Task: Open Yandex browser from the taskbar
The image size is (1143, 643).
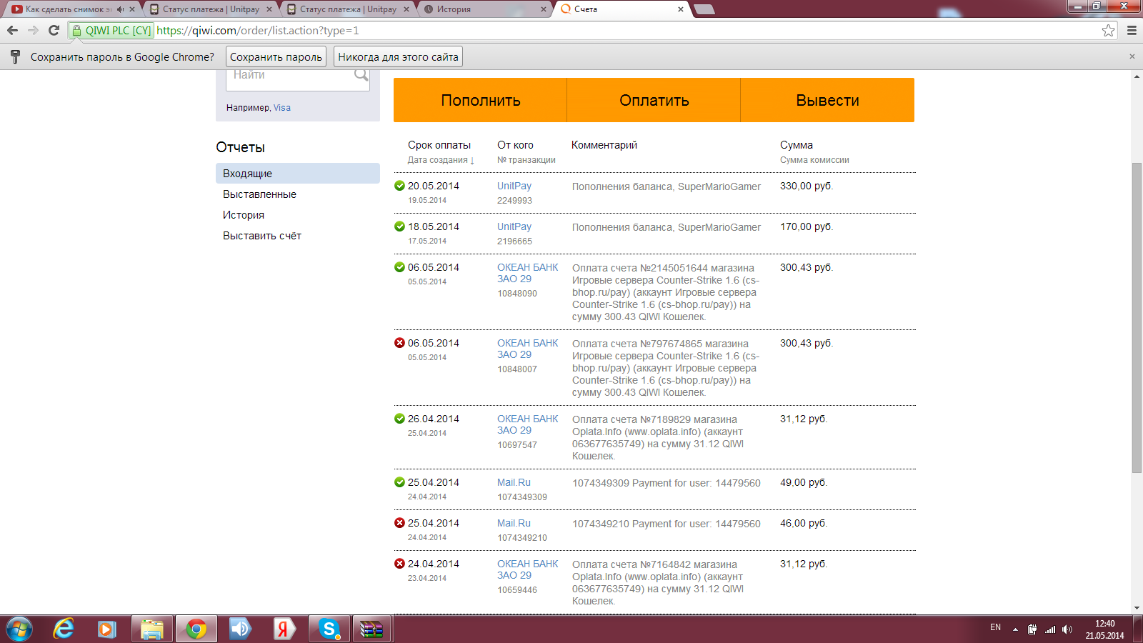Action: pyautogui.click(x=284, y=629)
